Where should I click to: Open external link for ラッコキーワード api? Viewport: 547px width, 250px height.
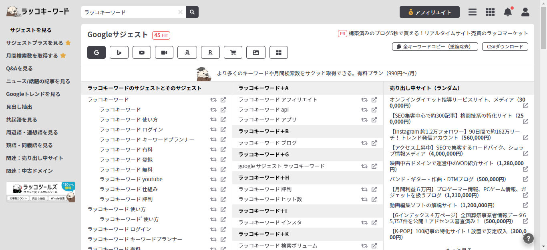click(374, 110)
